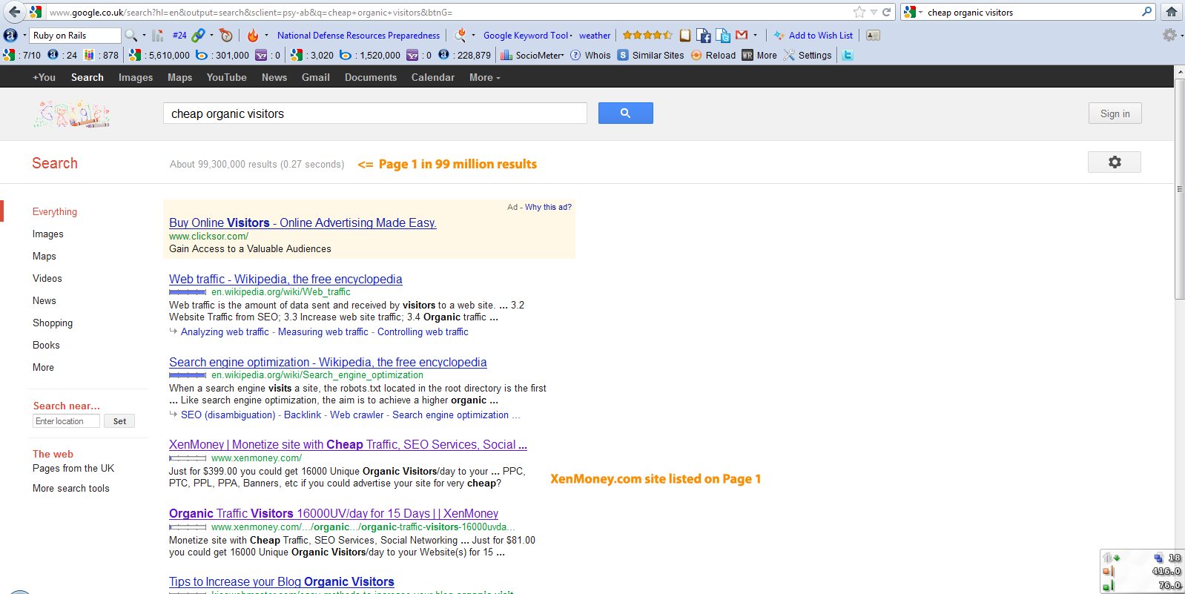1185x594 pixels.
Task: Open +You in the Google bar
Action: (44, 77)
